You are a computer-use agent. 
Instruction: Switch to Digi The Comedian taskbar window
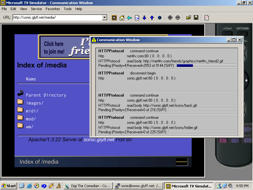pyautogui.click(x=88, y=186)
